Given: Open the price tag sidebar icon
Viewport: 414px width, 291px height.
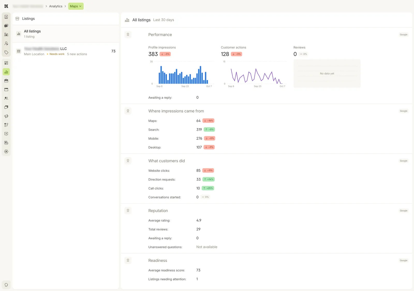Looking at the screenshot, I should (x=6, y=52).
